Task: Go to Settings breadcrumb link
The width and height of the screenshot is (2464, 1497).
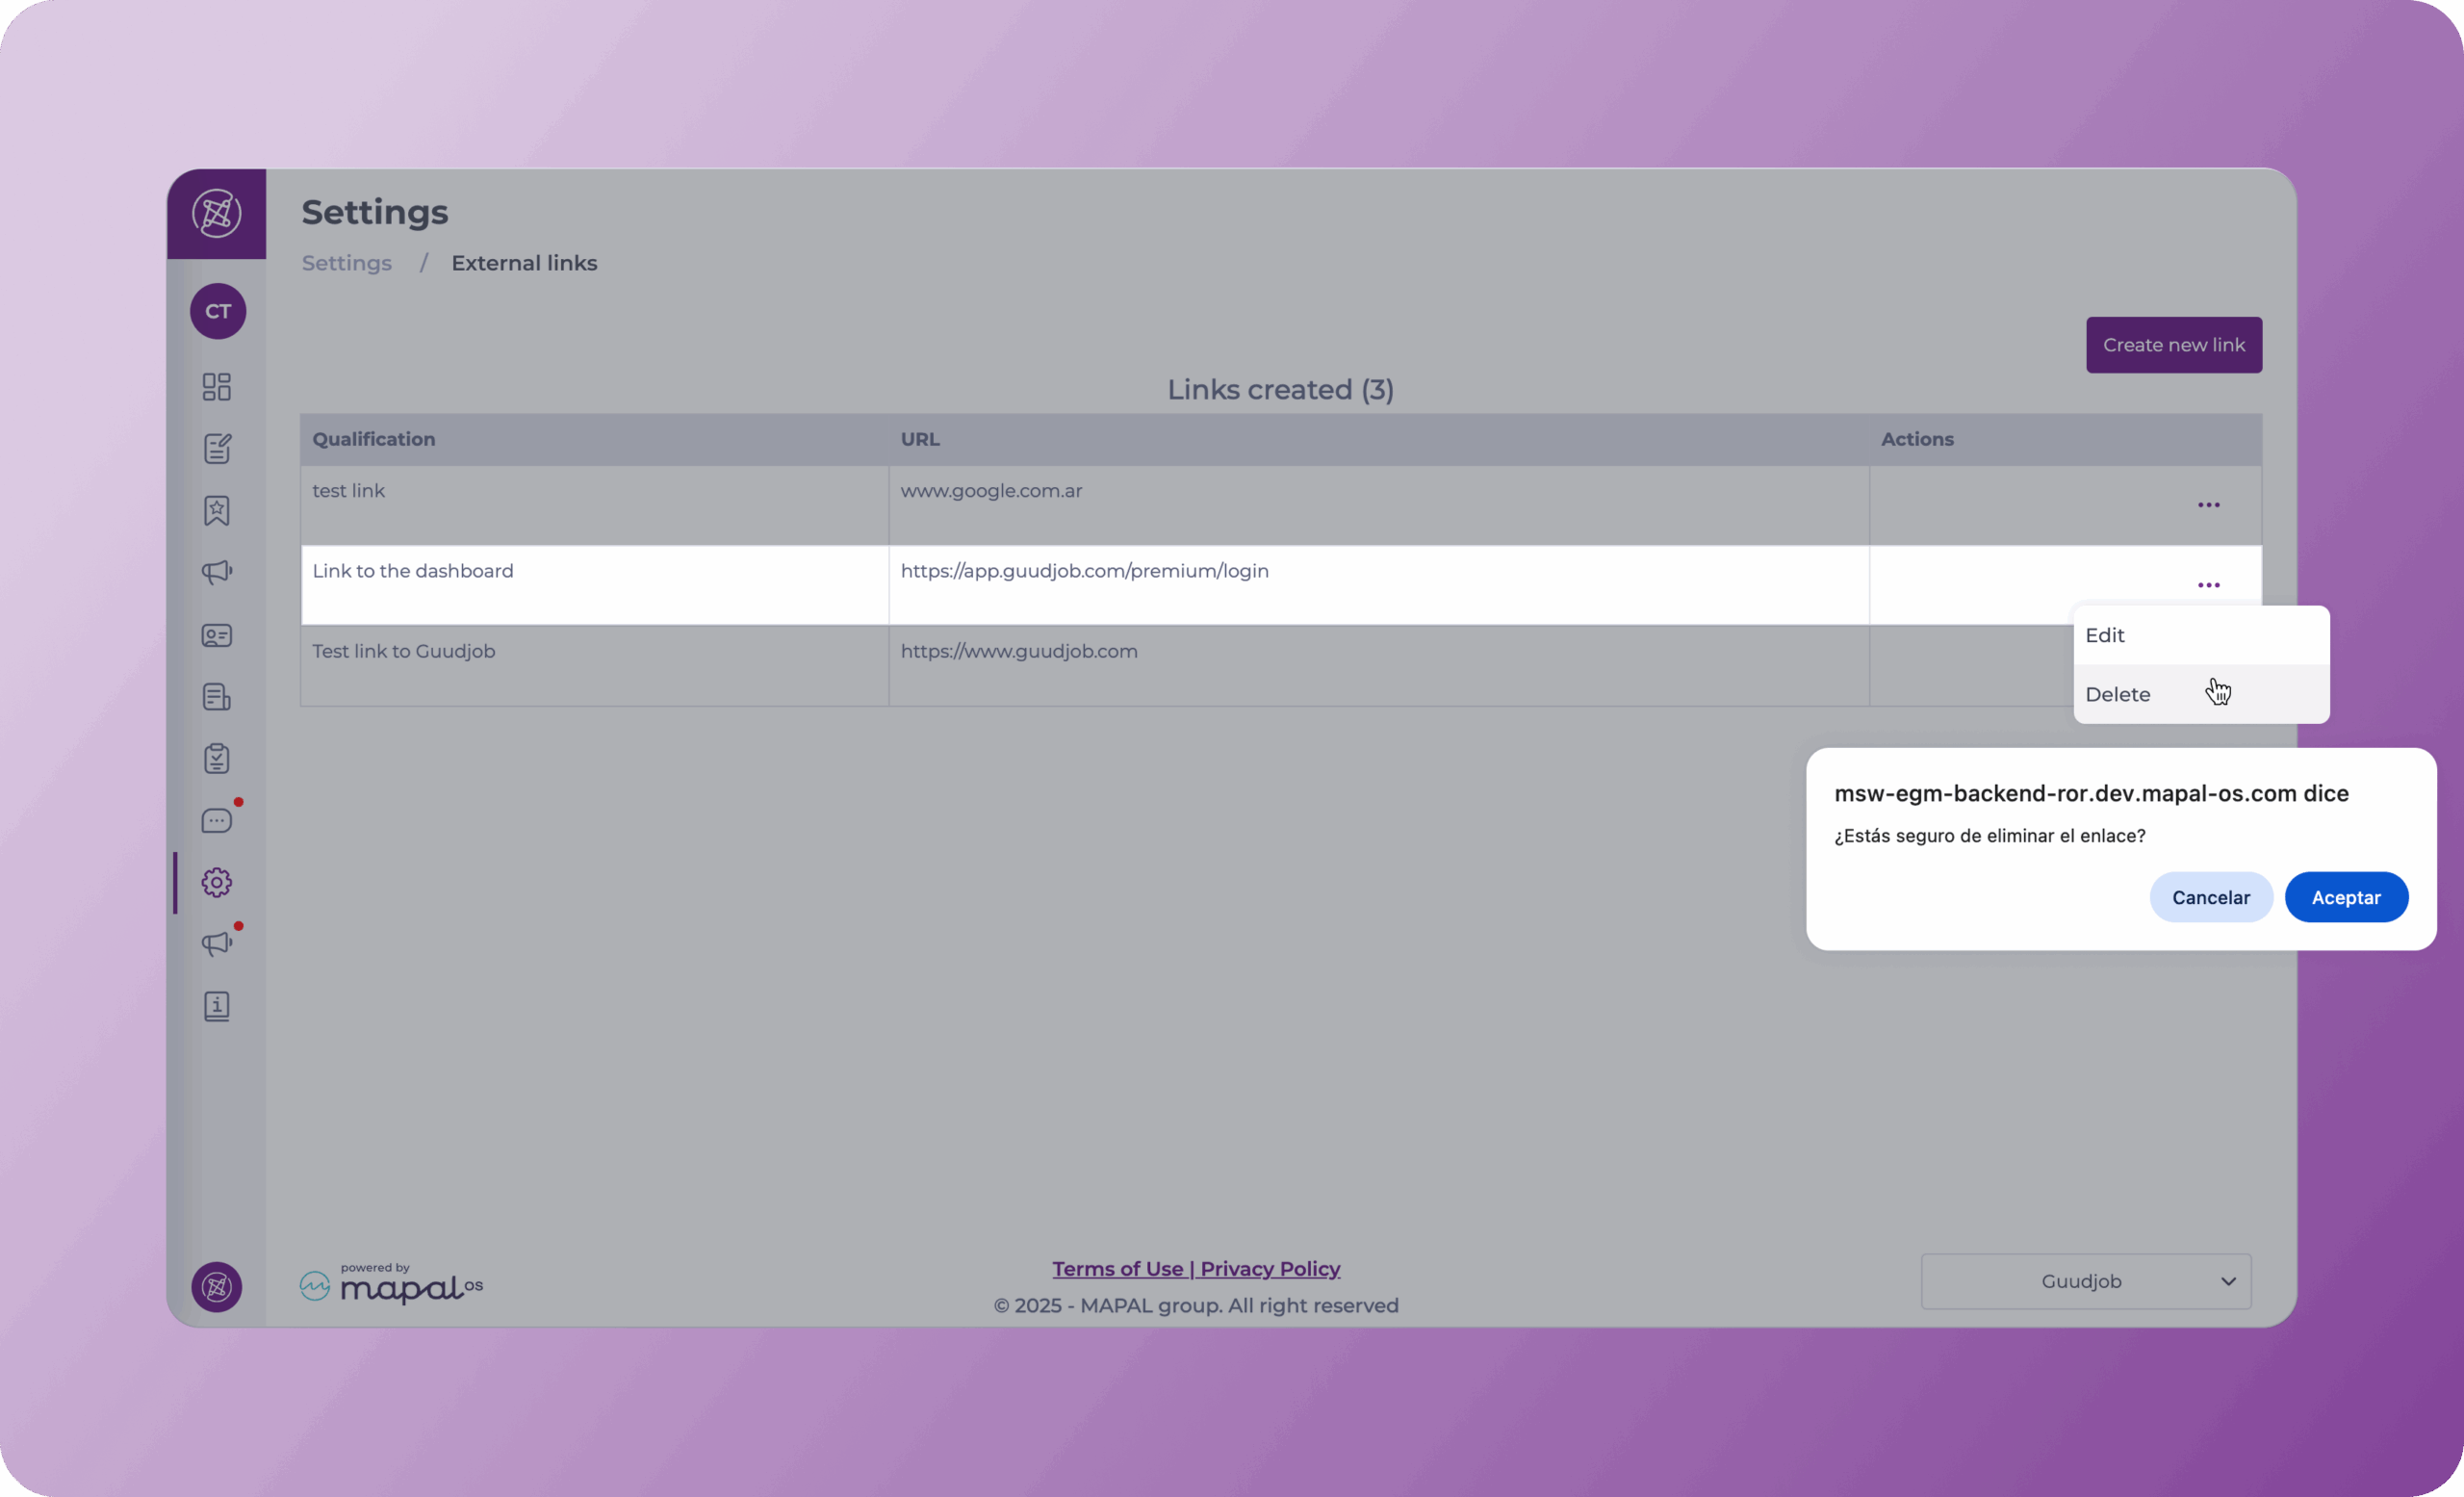Action: point(347,263)
